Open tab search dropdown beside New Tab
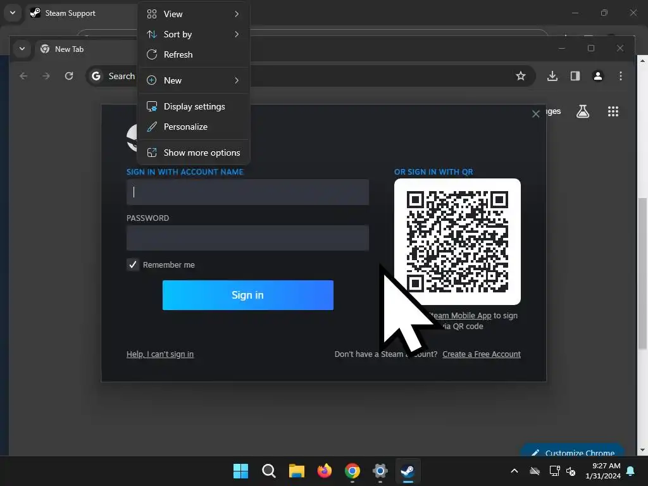648x486 pixels. point(22,49)
